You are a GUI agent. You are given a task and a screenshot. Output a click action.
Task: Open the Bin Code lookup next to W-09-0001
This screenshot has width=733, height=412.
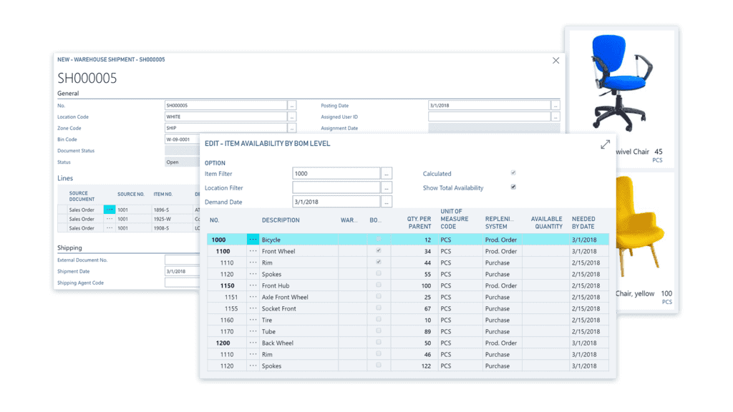(x=293, y=139)
